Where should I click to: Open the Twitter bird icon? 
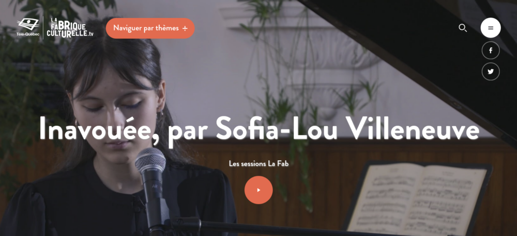point(491,71)
